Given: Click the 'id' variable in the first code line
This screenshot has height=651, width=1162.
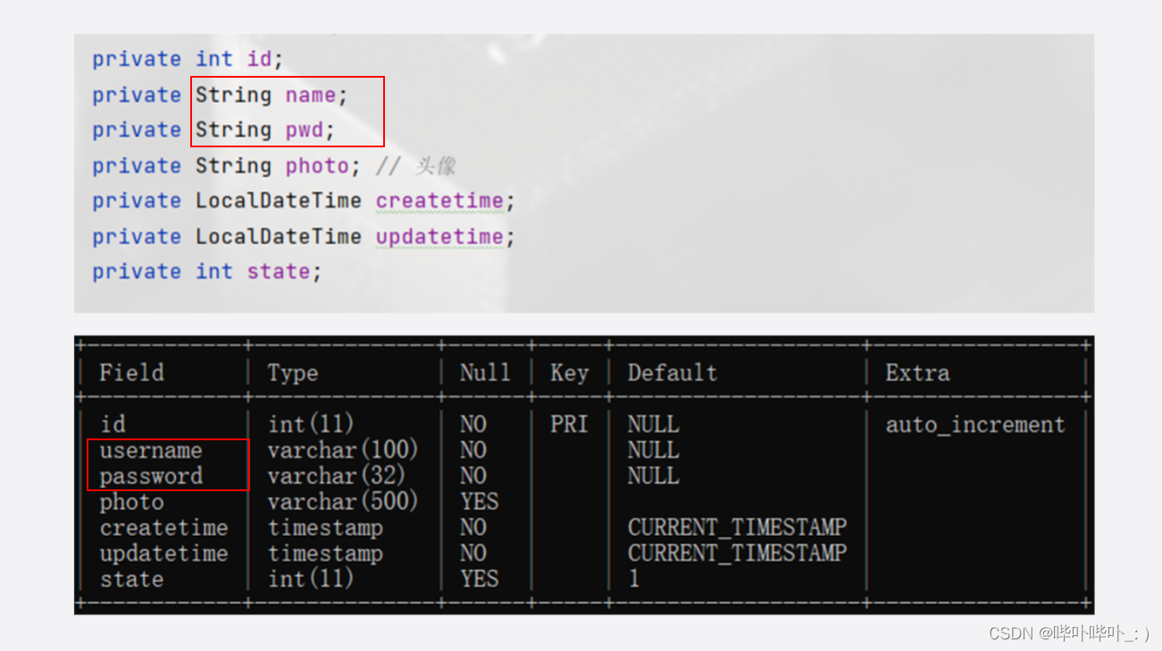Looking at the screenshot, I should click(x=260, y=59).
